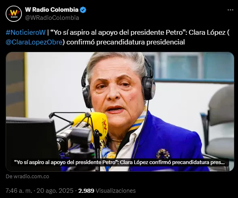Click the 20 ago. 2025 date
Screen dimensions: 238x198
pos(55,191)
